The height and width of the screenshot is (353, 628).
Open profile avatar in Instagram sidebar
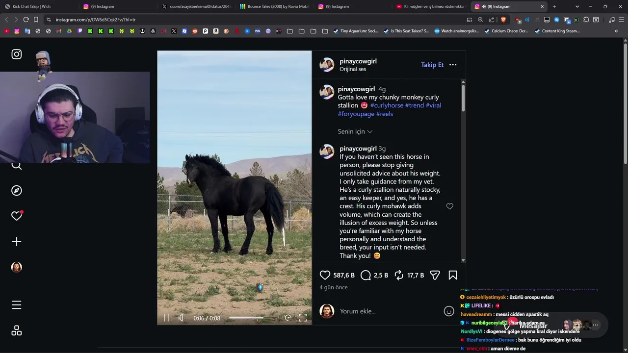(17, 267)
